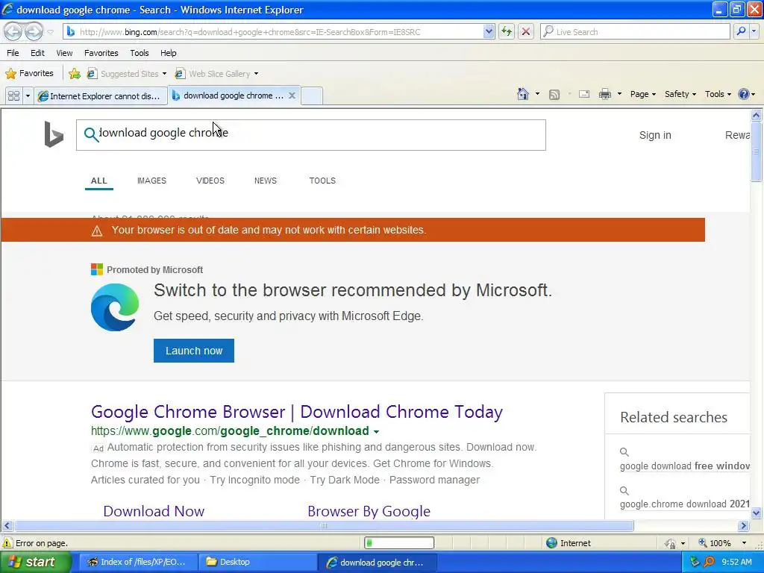This screenshot has width=764, height=573.
Task: Go forward with the Forward arrow button
Action: pyautogui.click(x=34, y=31)
